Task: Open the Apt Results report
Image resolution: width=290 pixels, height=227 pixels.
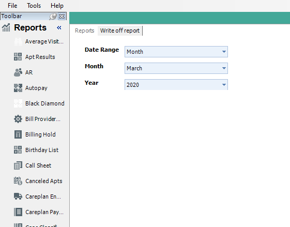Action: click(40, 57)
